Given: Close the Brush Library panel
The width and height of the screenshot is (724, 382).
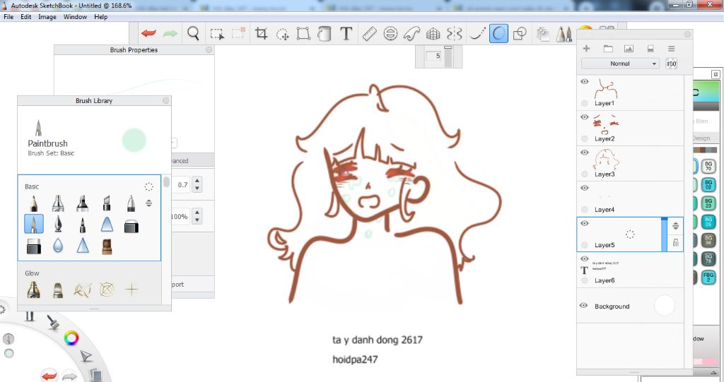Looking at the screenshot, I should (x=165, y=100).
